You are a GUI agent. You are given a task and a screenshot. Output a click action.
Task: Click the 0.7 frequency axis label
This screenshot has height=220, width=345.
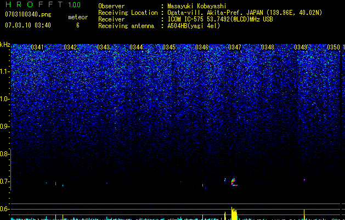pyautogui.click(x=4, y=182)
